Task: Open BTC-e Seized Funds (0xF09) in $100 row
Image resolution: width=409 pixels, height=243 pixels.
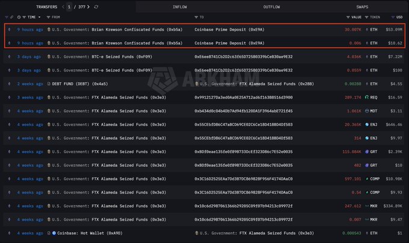Action: (122, 70)
